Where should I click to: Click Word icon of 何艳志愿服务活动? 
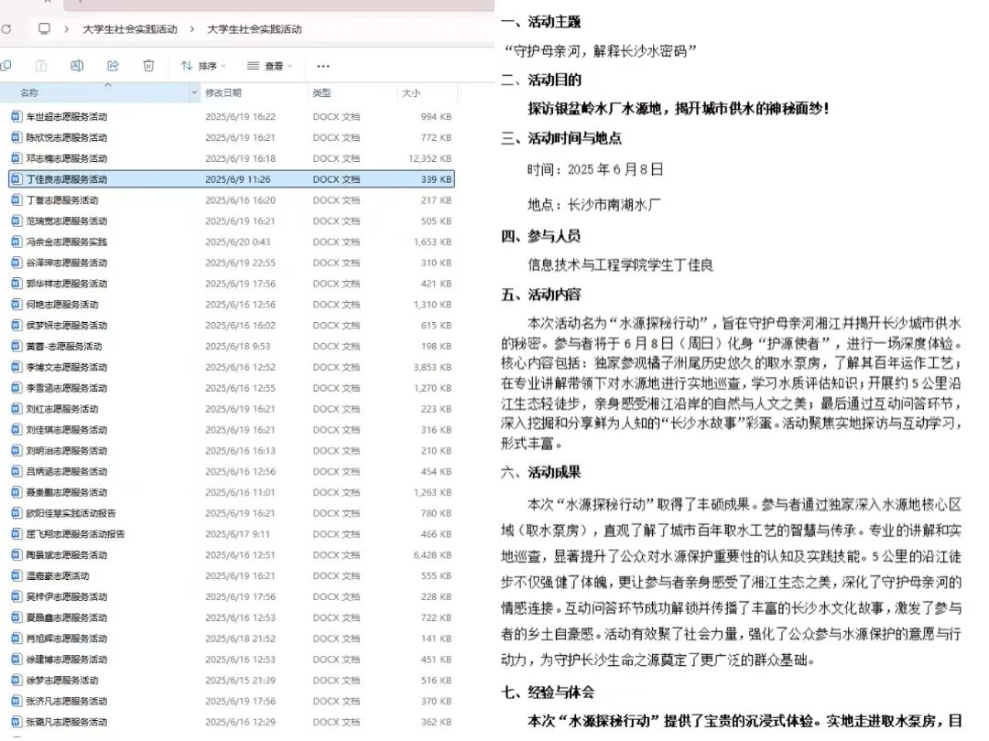pyautogui.click(x=17, y=305)
